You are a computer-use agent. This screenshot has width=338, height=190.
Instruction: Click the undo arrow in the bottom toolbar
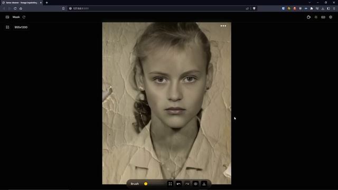[179, 184]
